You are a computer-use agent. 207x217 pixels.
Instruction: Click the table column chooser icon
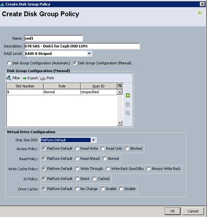click(x=120, y=86)
